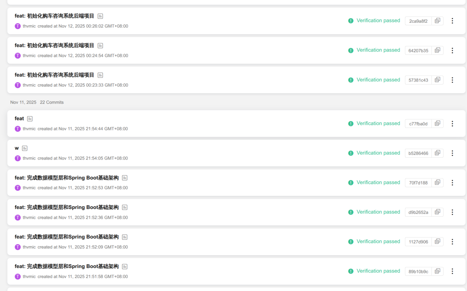Expand description icon next to 'feat' commit
The image size is (467, 291).
[x=30, y=119]
